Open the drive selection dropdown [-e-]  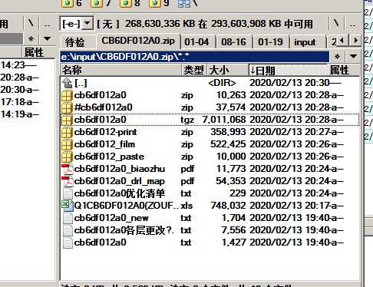click(76, 24)
